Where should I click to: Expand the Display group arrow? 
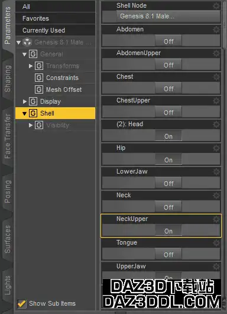(25, 101)
